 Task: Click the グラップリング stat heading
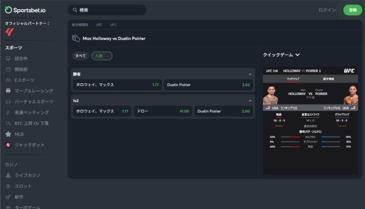(342, 114)
